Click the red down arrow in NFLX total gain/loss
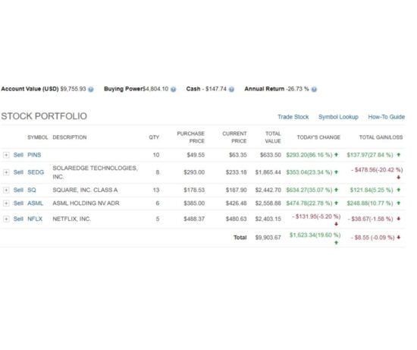The height and width of the screenshot is (350, 417). tap(398, 219)
